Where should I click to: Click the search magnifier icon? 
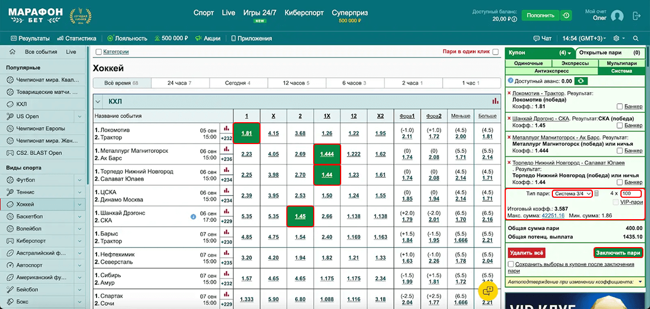click(636, 38)
